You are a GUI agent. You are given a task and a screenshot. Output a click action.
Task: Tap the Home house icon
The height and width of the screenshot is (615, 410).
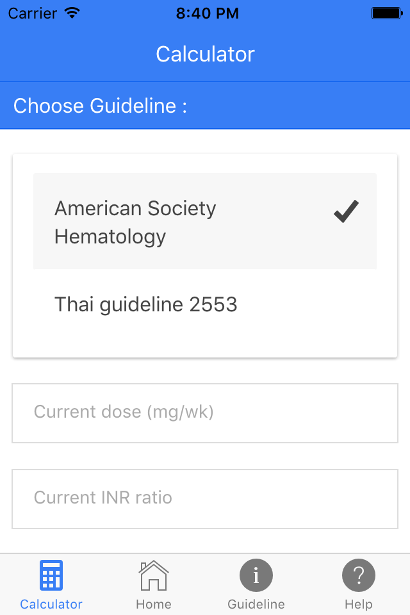[x=153, y=575]
